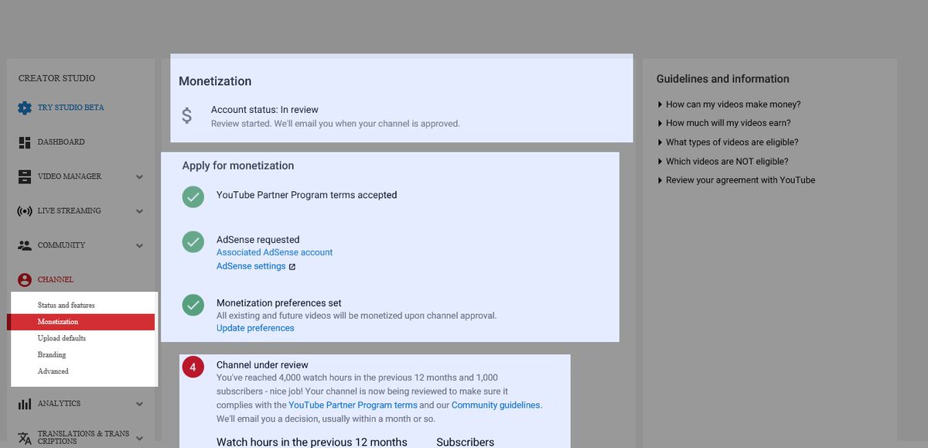The width and height of the screenshot is (928, 448).
Task: Click the Live Streaming broadcast icon
Action: point(25,211)
